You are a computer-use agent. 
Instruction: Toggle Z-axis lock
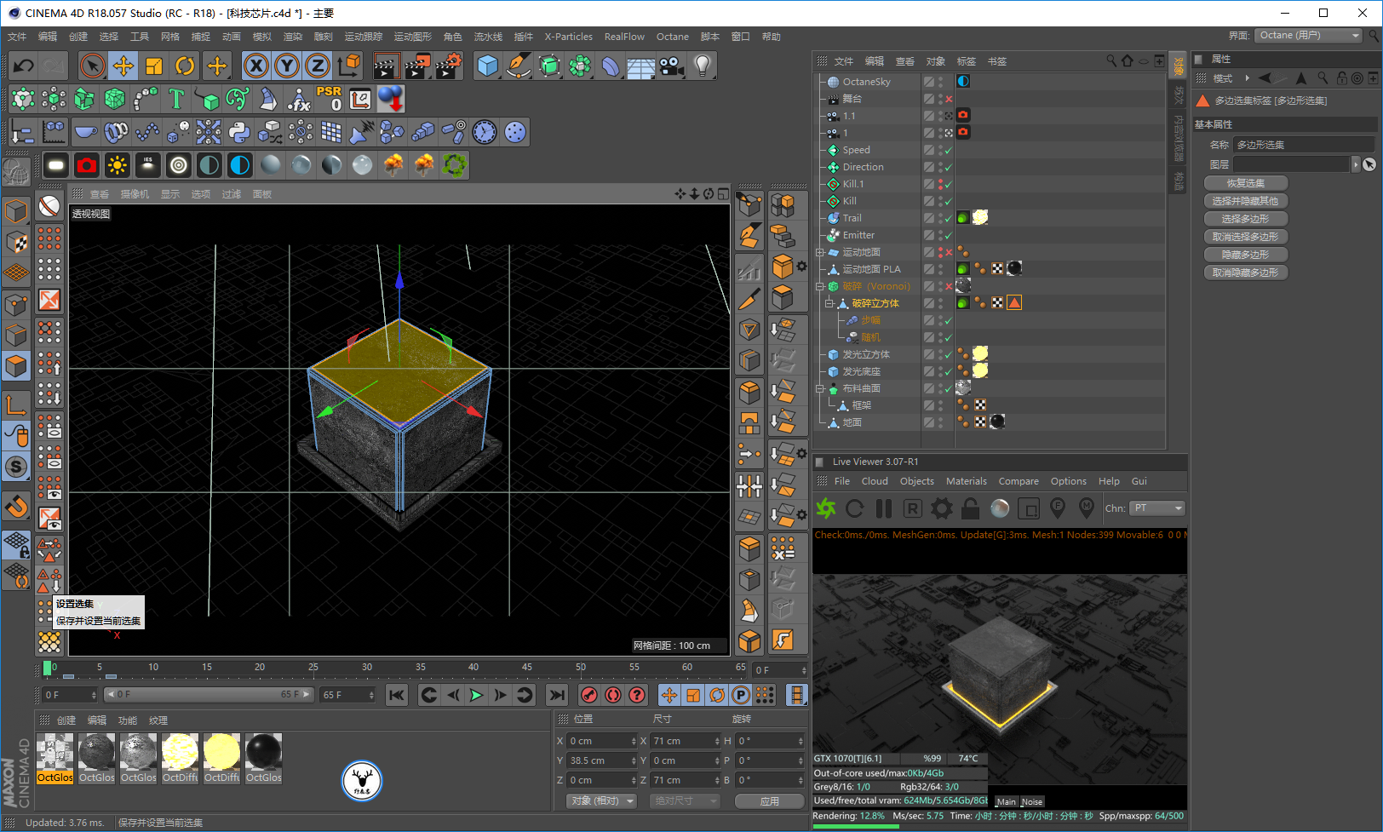[318, 66]
